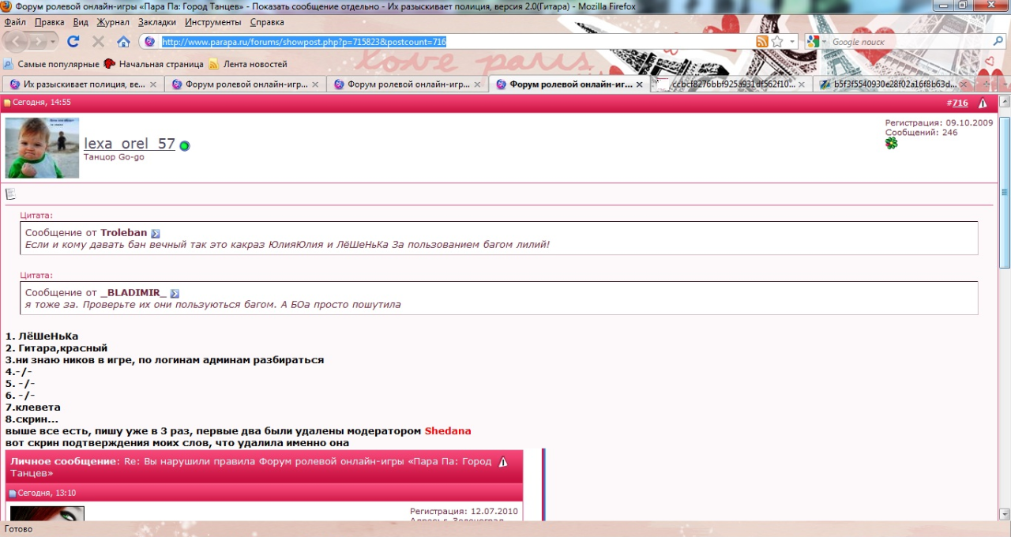Click the report post warning triangle icon beside #716

983,103
